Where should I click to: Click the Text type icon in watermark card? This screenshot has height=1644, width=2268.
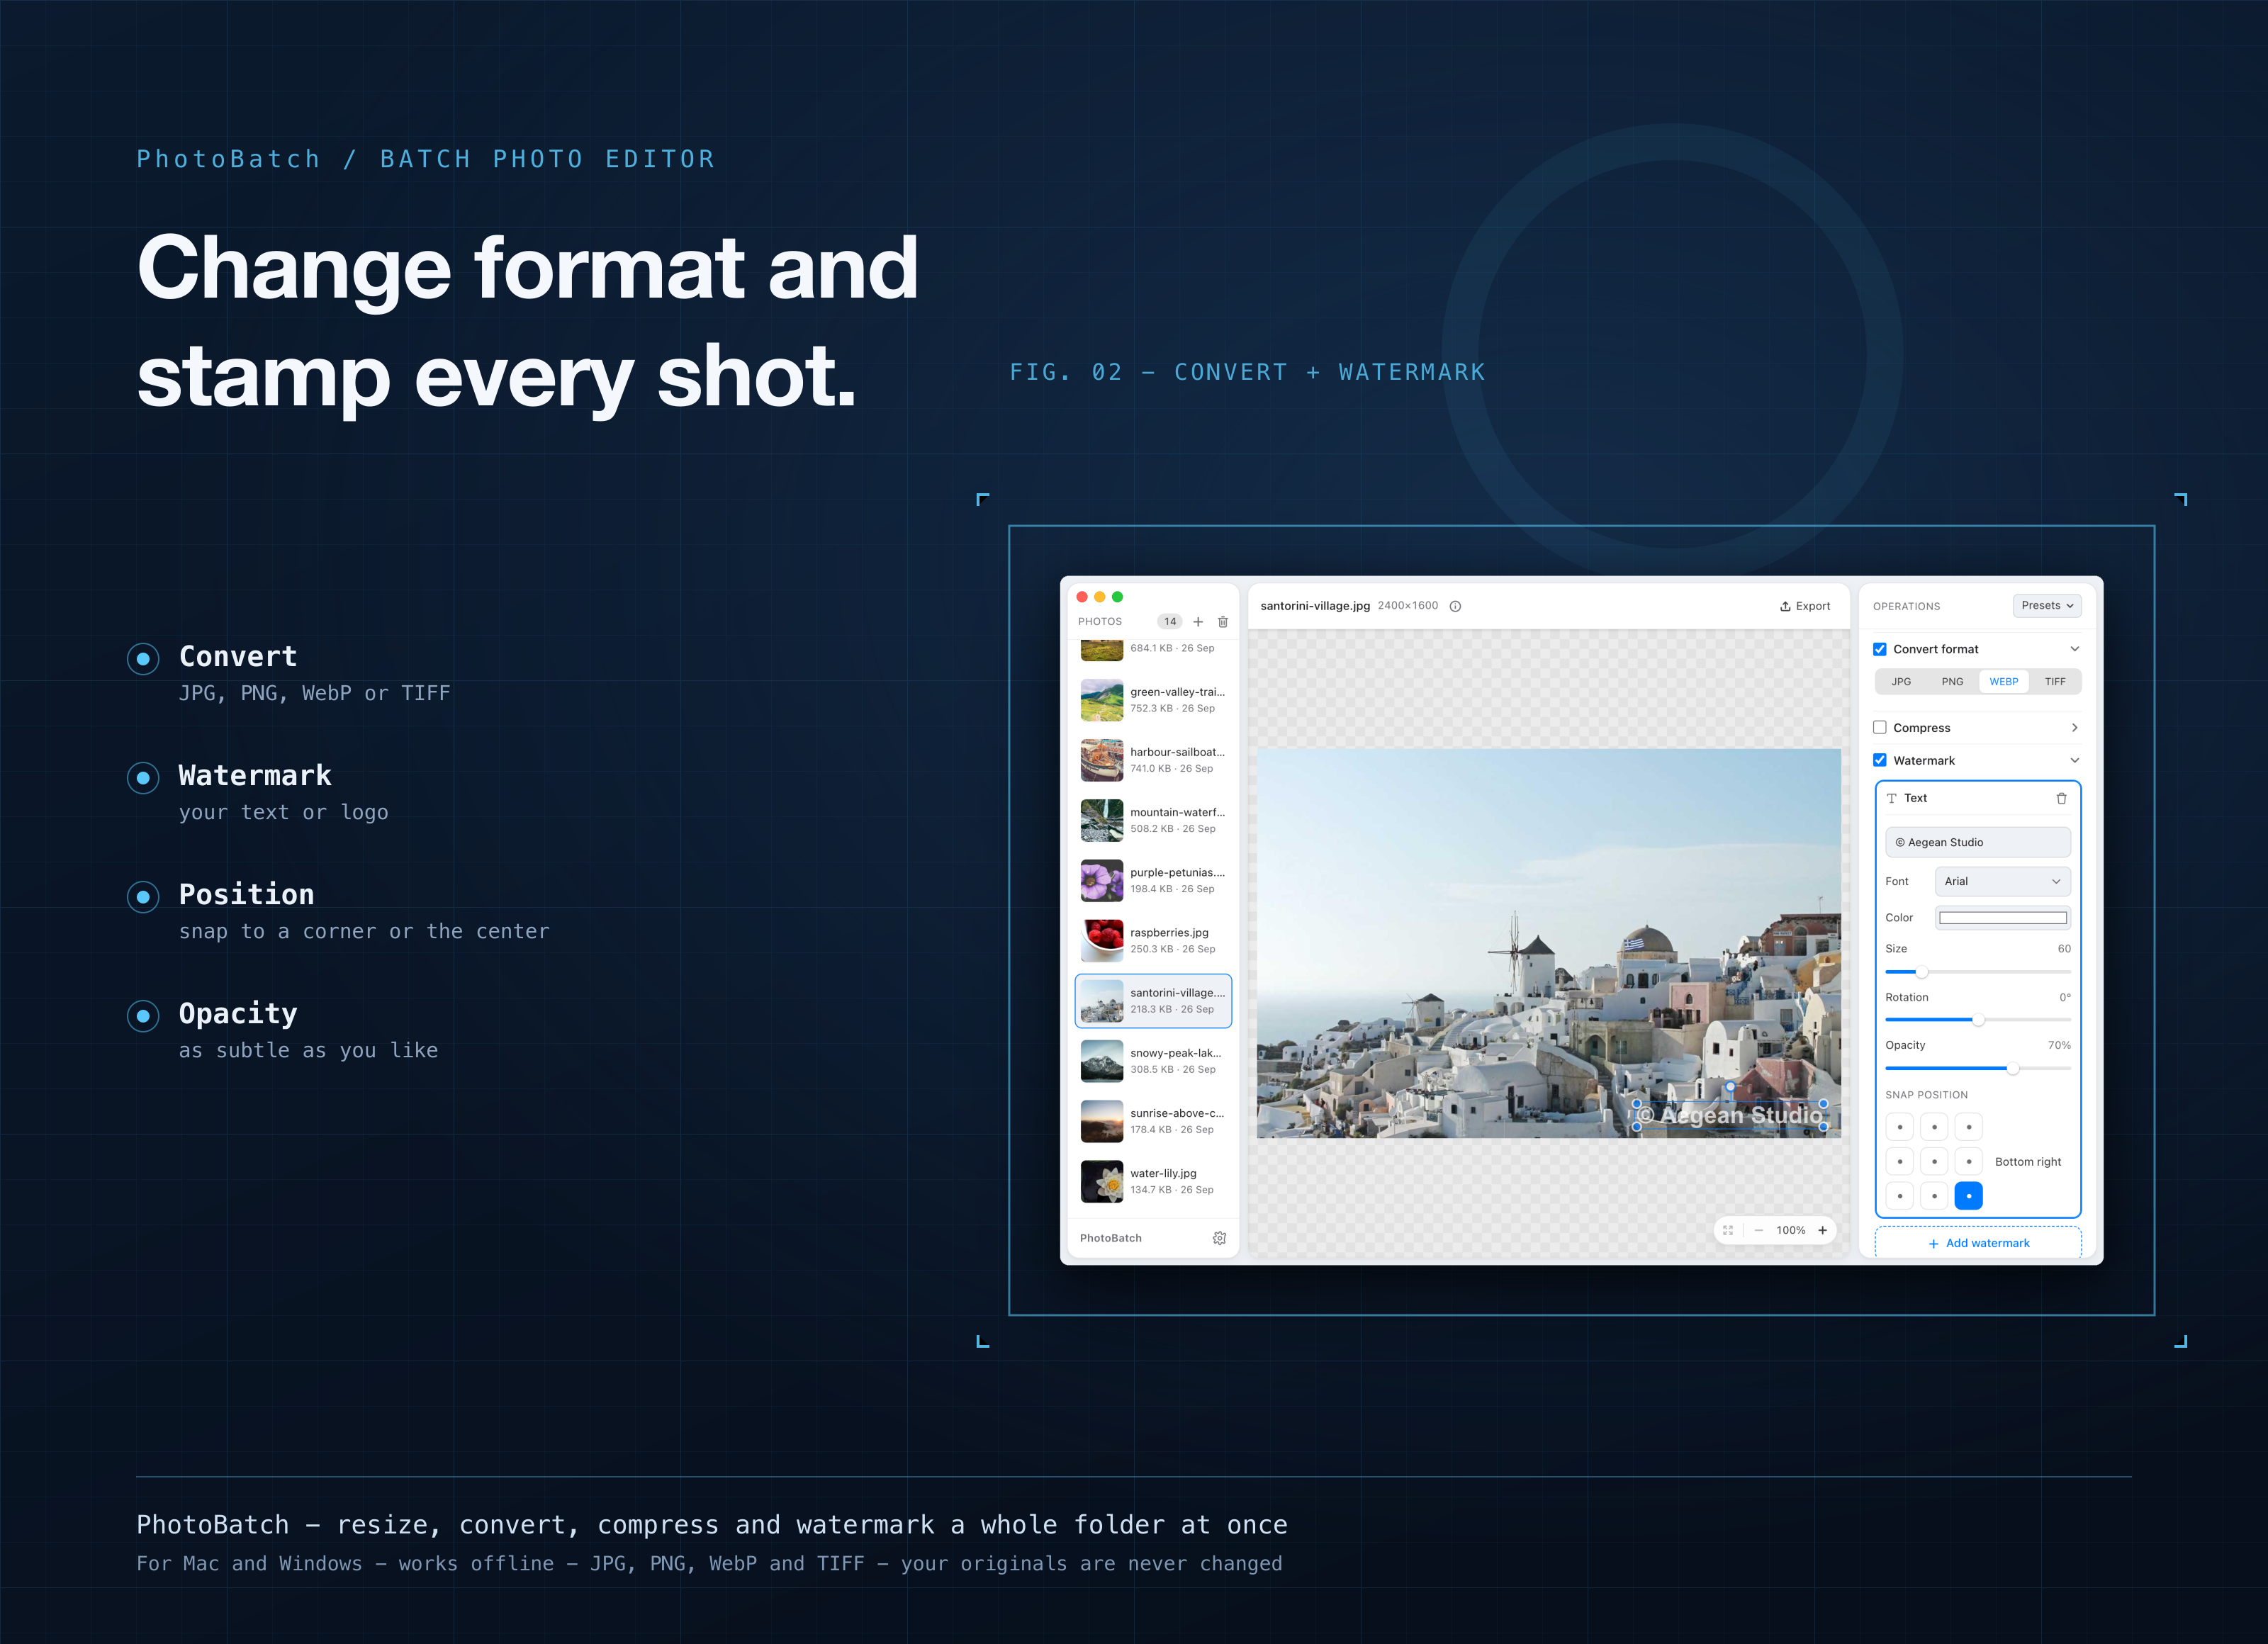1892,798
